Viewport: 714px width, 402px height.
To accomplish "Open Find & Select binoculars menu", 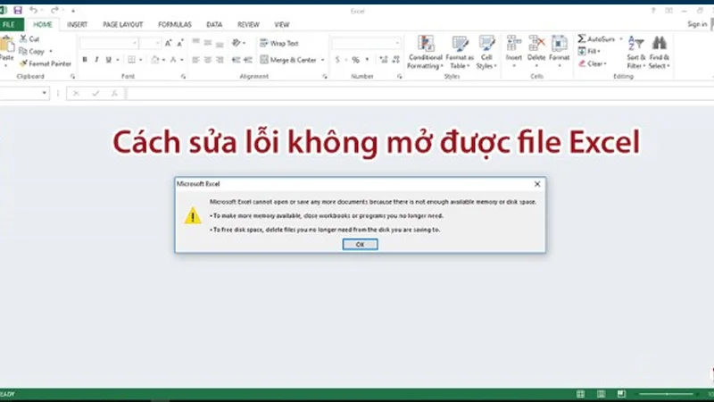I will (x=660, y=53).
